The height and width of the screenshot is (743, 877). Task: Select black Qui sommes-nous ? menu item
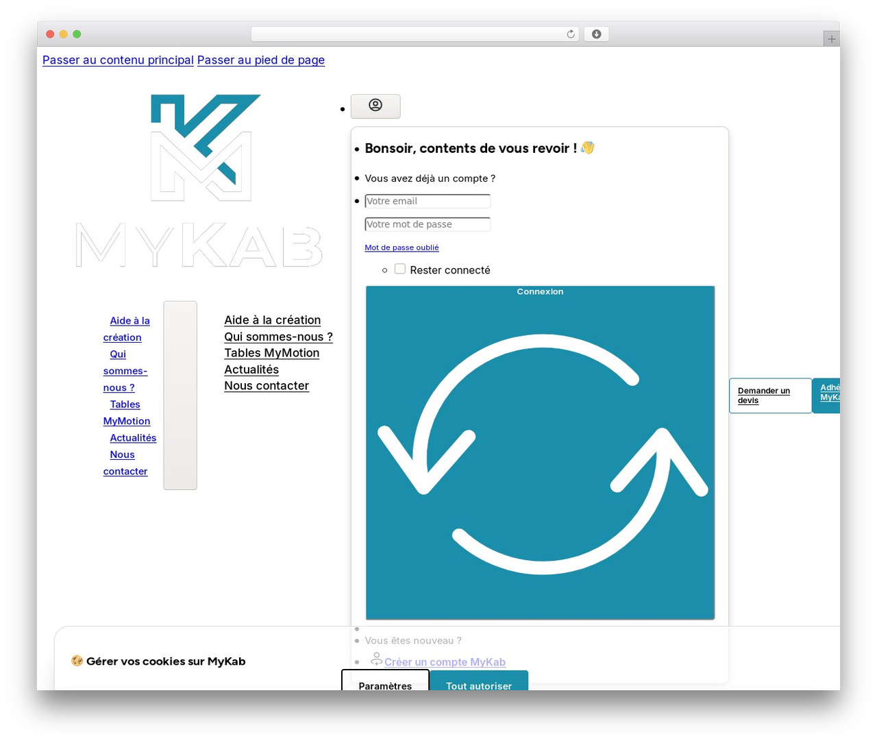tap(278, 337)
